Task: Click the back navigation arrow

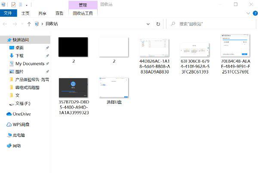Action: (x=5, y=24)
